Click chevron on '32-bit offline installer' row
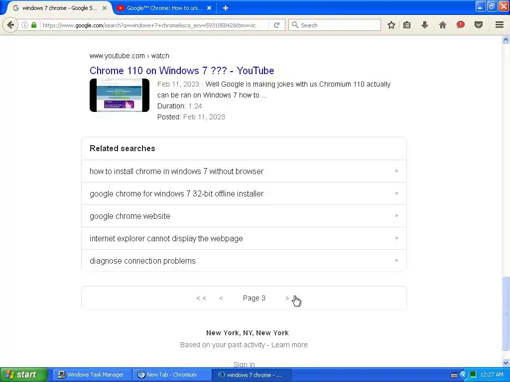This screenshot has height=382, width=510. pyautogui.click(x=396, y=193)
